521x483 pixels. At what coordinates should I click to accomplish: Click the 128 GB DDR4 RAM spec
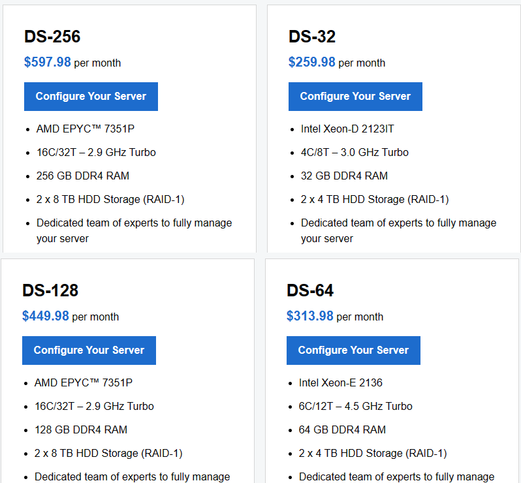tap(80, 429)
